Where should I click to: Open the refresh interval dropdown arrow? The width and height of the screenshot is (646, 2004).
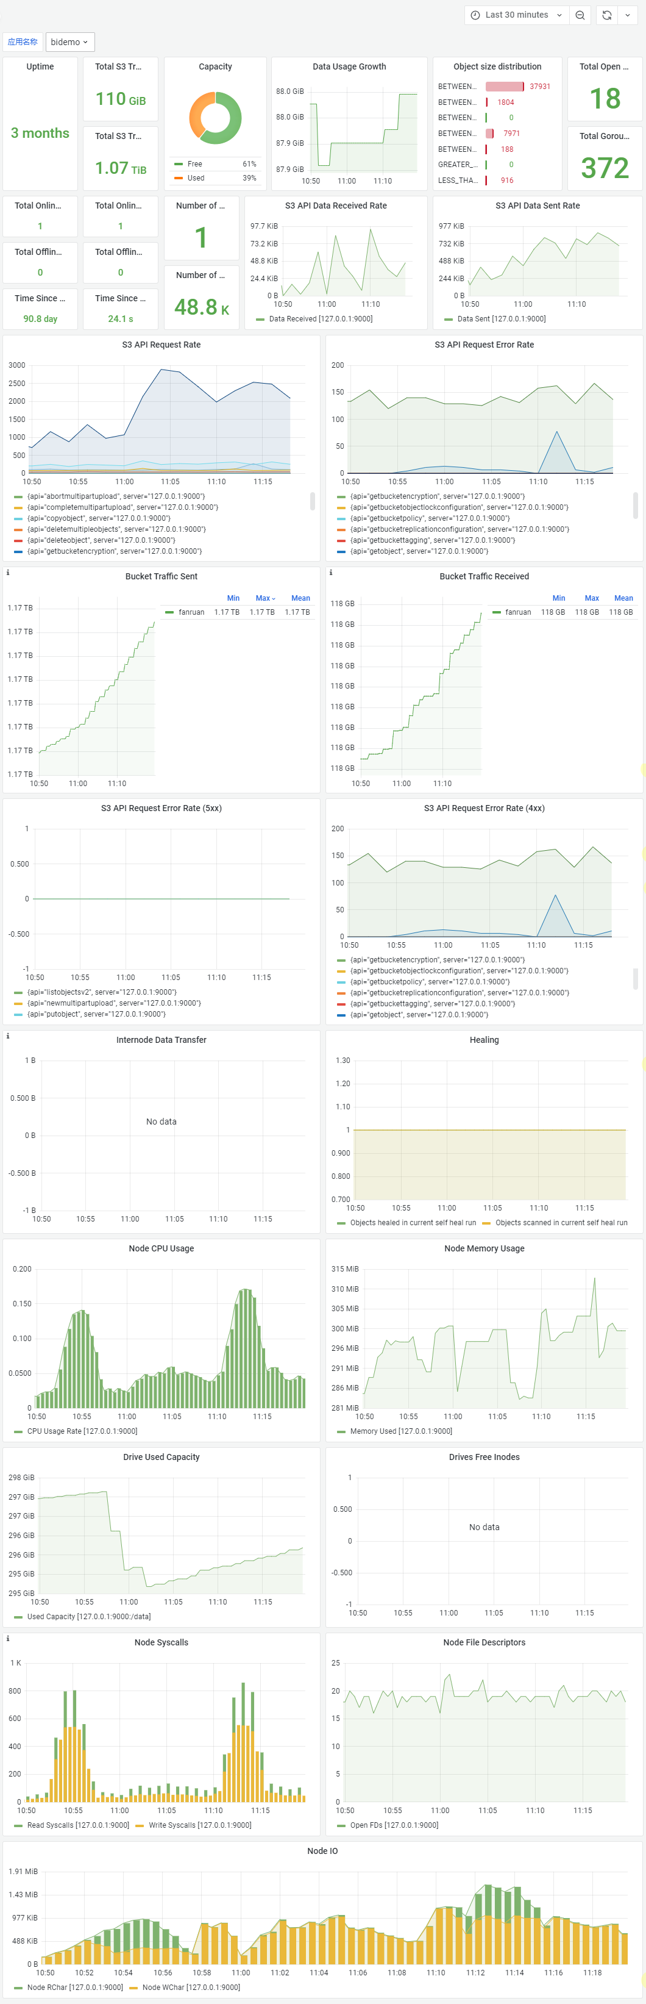(627, 15)
